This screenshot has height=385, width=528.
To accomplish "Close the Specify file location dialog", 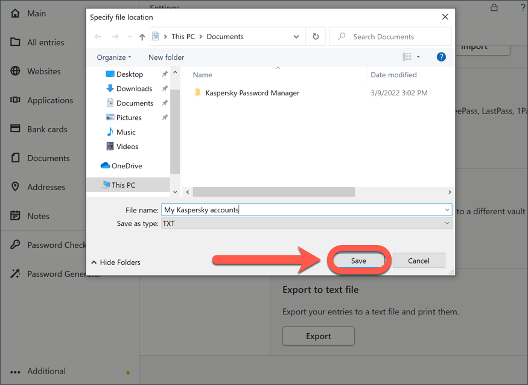I will click(445, 17).
